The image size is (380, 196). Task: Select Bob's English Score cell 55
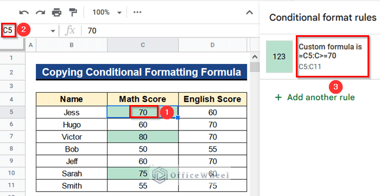(x=213, y=149)
